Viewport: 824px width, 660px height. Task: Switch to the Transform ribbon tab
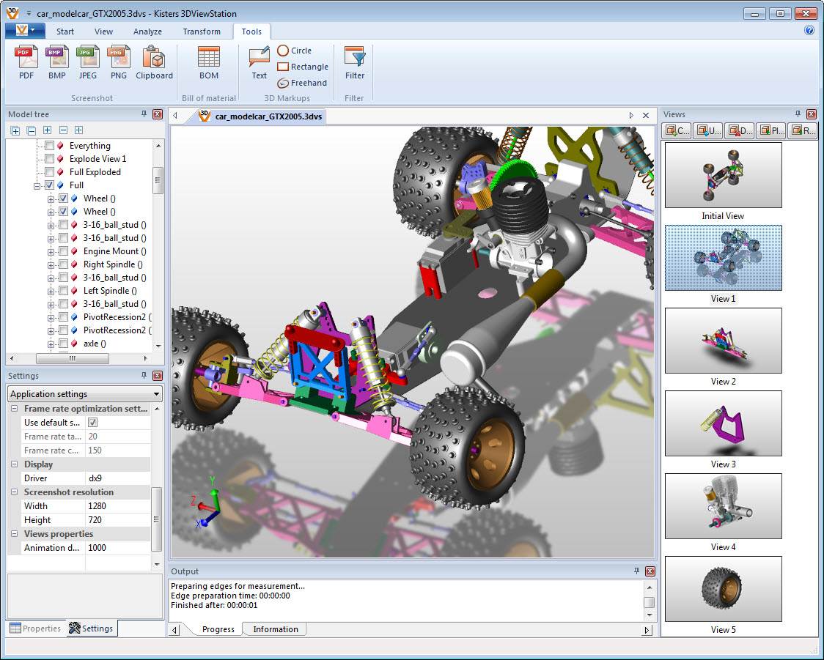(x=201, y=31)
